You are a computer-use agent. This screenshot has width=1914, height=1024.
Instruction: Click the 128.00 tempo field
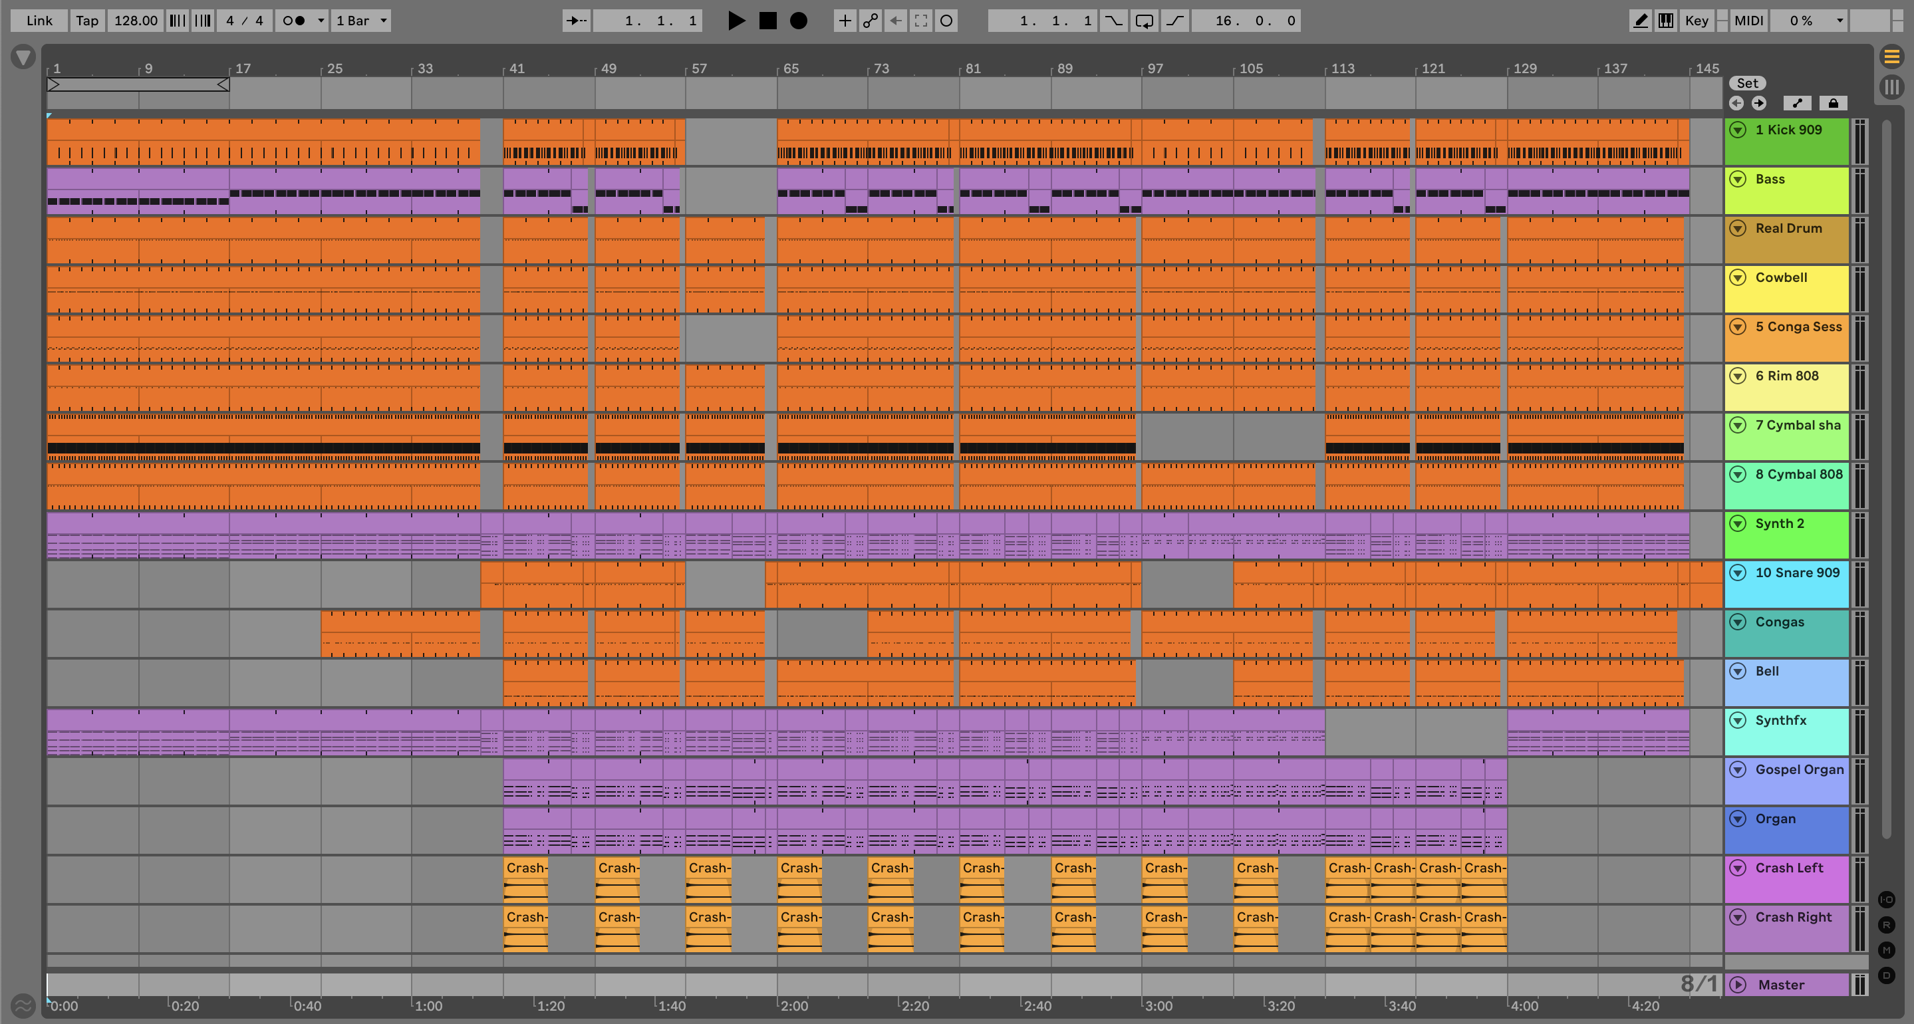[x=135, y=21]
